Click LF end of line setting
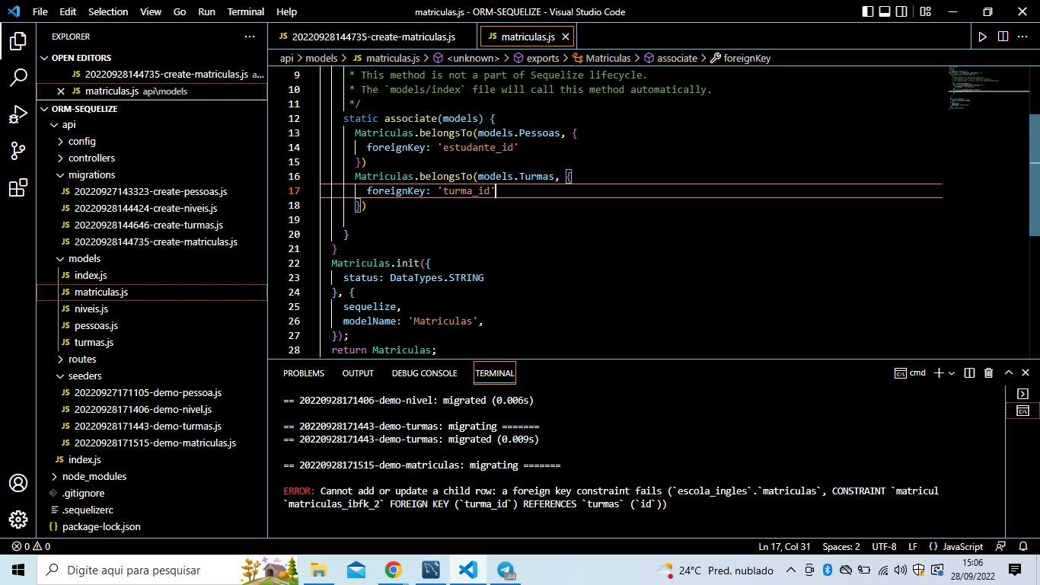This screenshot has height=585, width=1040. click(x=912, y=546)
